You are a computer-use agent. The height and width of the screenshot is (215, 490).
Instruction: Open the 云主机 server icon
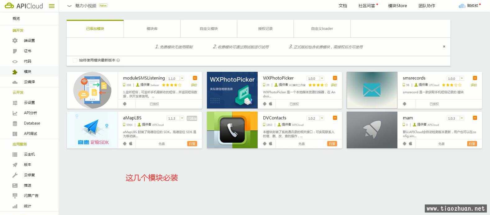click(x=15, y=155)
